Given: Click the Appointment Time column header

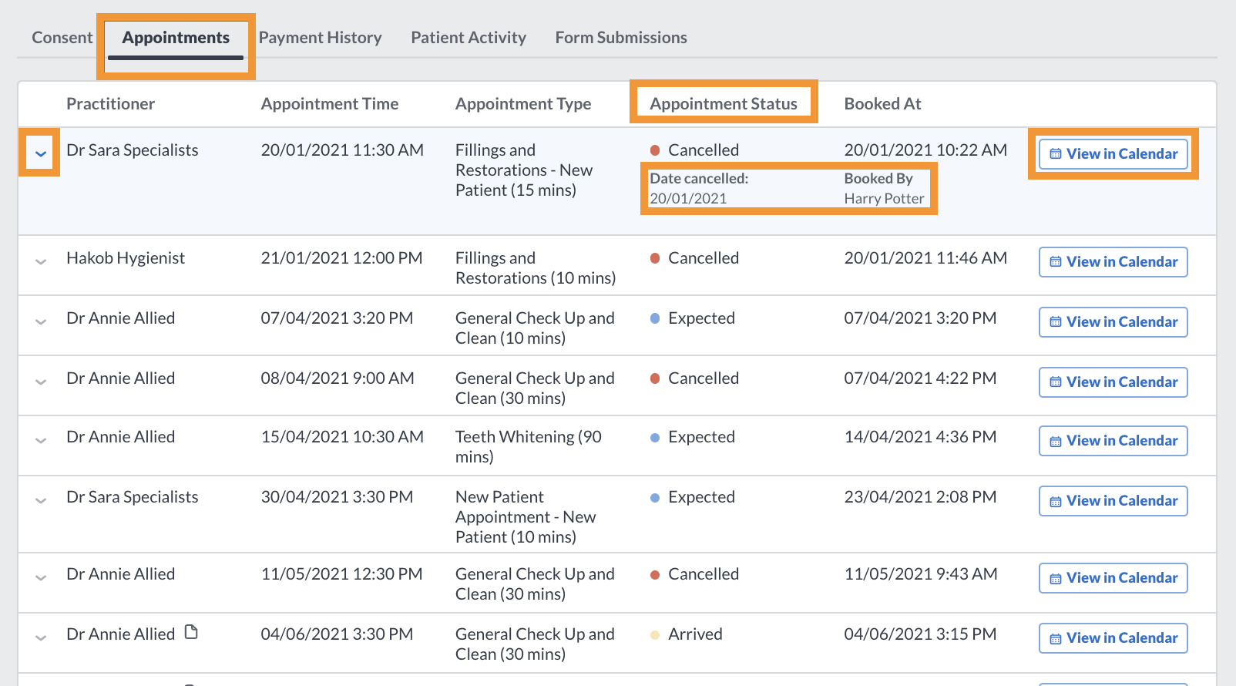Looking at the screenshot, I should coord(330,103).
